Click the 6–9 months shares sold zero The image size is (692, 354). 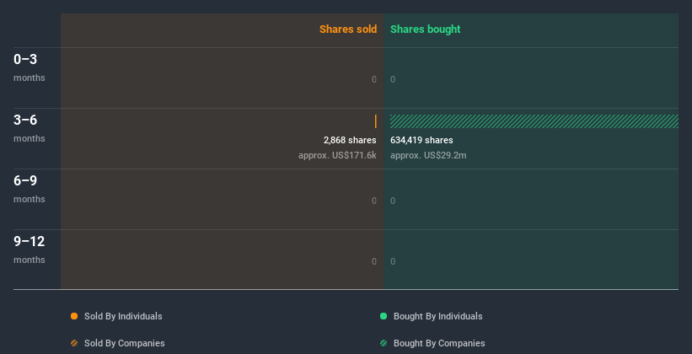pyautogui.click(x=374, y=201)
